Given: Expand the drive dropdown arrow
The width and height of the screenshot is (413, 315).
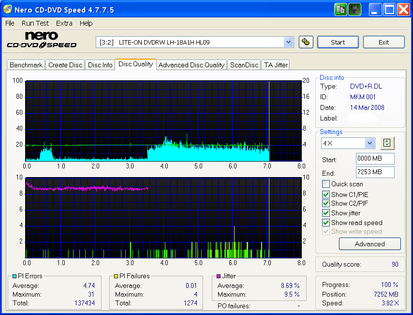Looking at the screenshot, I should point(289,42).
